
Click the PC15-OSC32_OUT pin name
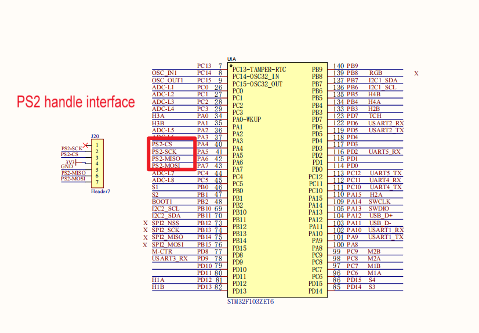click(257, 84)
